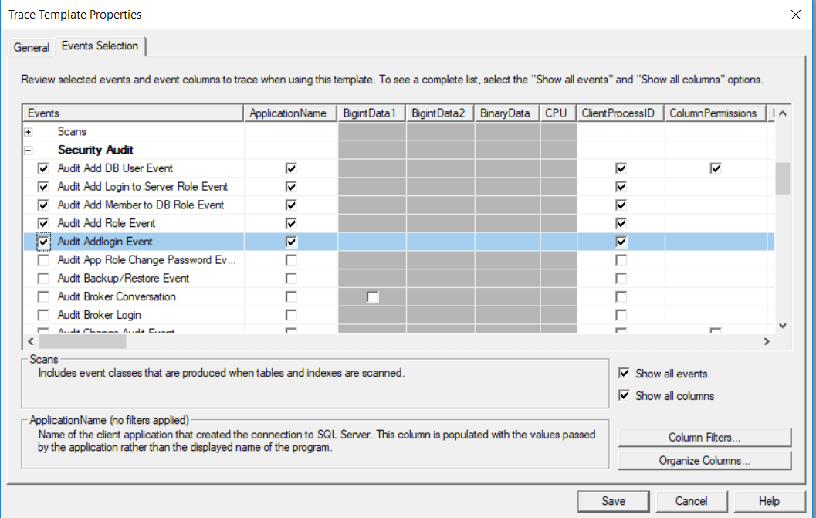Screen dimensions: 816x518
Task: Save the trace template
Action: tap(613, 500)
